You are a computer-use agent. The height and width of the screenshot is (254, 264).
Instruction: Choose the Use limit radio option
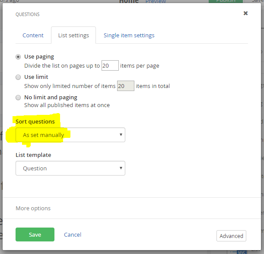coord(18,77)
